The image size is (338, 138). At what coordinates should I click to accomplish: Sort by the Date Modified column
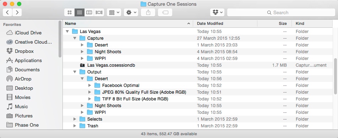225,23
